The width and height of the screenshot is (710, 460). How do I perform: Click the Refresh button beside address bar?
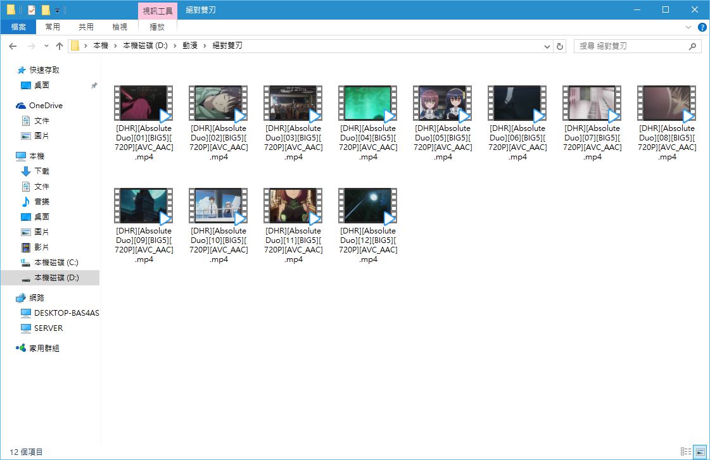pos(559,46)
